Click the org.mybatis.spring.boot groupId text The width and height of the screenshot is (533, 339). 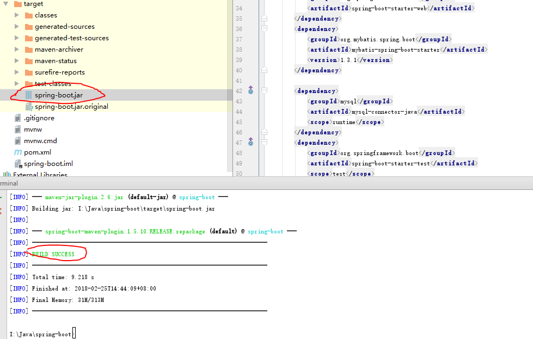tap(378, 39)
